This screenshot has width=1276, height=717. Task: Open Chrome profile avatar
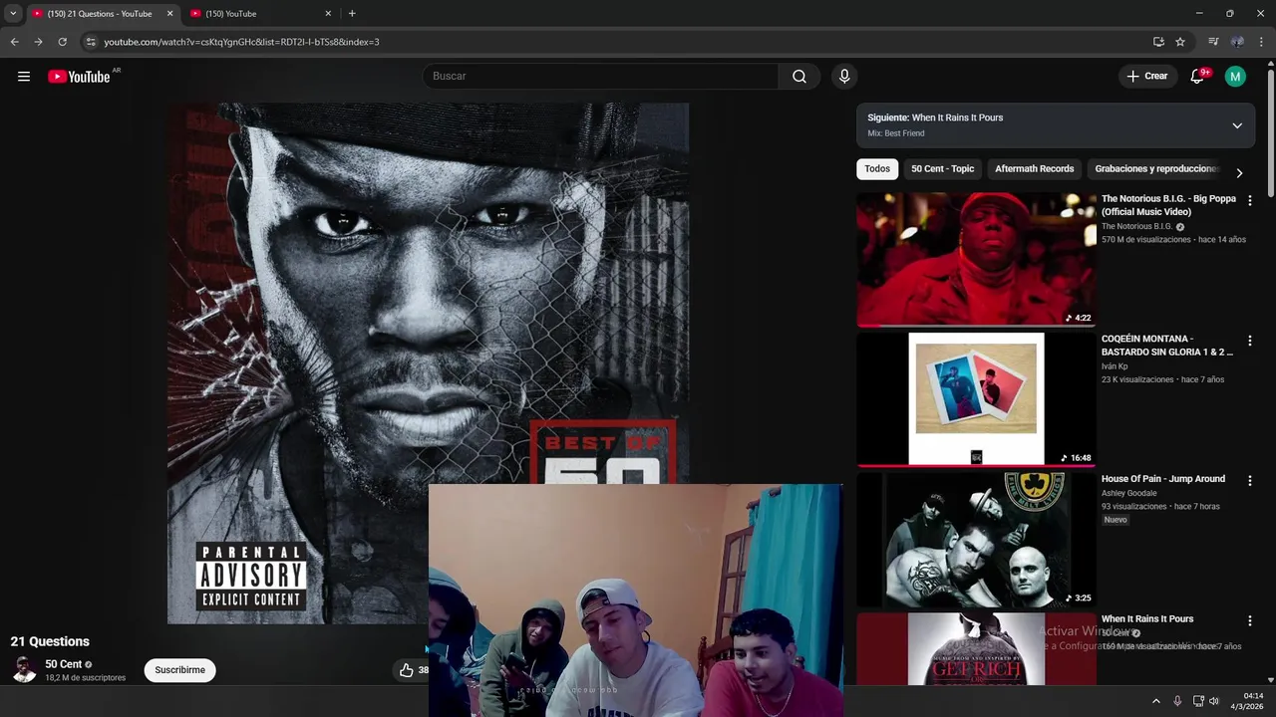[1237, 42]
